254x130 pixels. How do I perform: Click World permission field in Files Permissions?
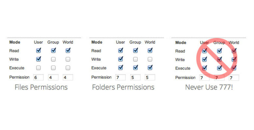tap(68, 77)
